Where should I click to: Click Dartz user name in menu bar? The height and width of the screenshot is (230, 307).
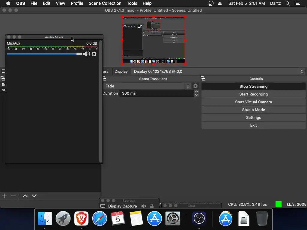[275, 3]
